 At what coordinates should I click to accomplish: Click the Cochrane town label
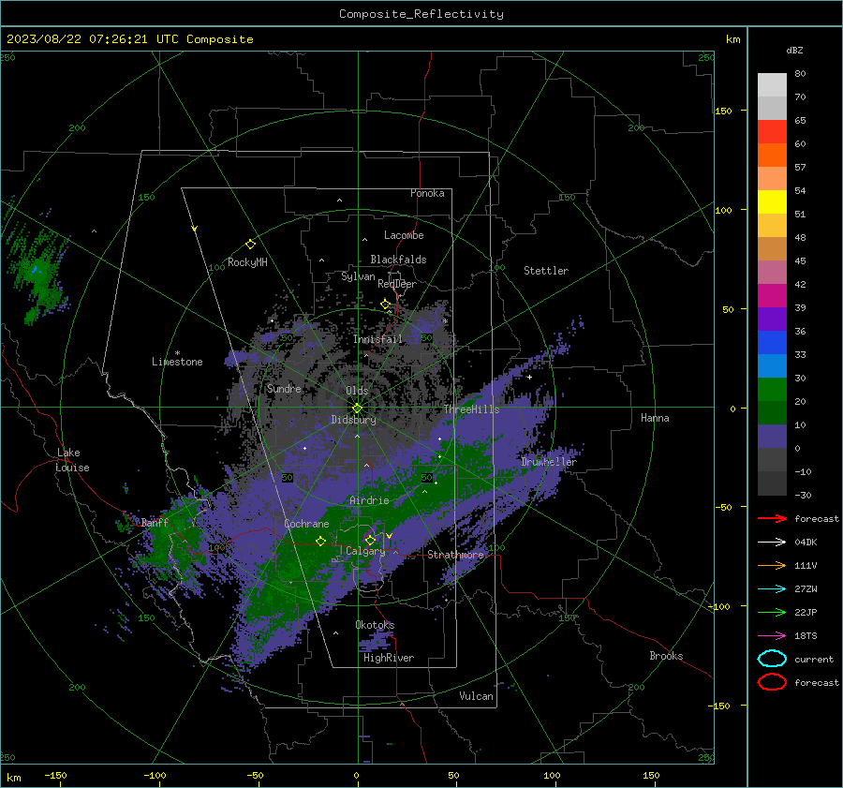coord(306,524)
